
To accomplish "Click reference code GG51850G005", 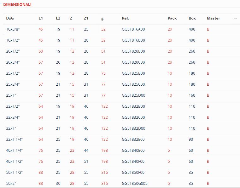I will click(x=135, y=183).
